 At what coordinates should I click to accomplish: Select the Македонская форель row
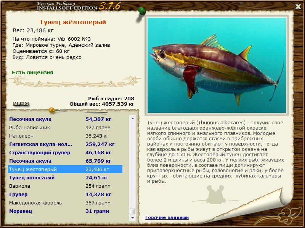(x=65, y=203)
